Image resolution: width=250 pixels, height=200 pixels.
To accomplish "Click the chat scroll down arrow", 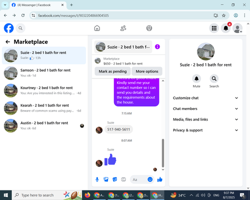I will [x=163, y=169].
